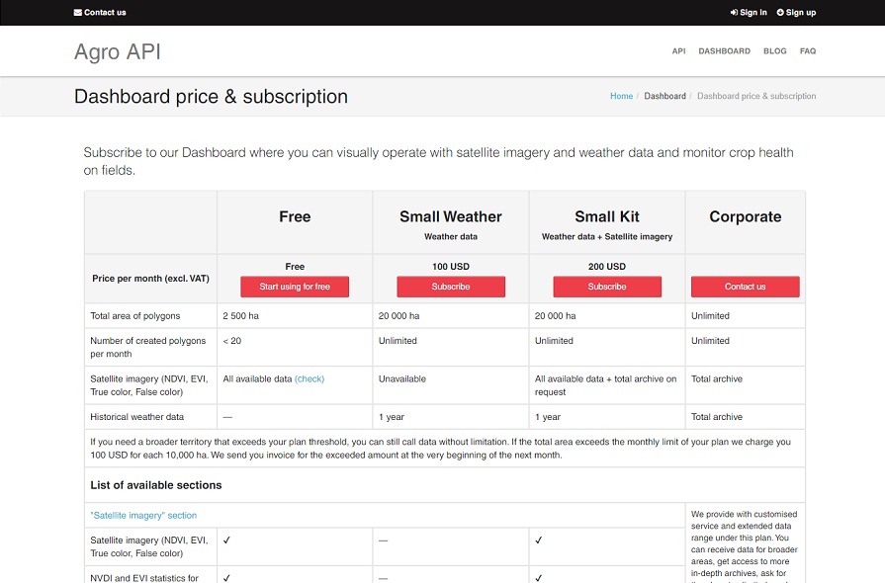Open the API menu item
The image size is (885, 583).
pyautogui.click(x=678, y=50)
